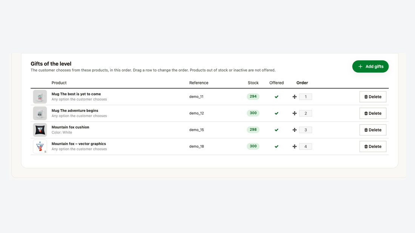Click the offered checkmark for demo_18
Viewport: 415px width, 233px height.
tap(276, 146)
